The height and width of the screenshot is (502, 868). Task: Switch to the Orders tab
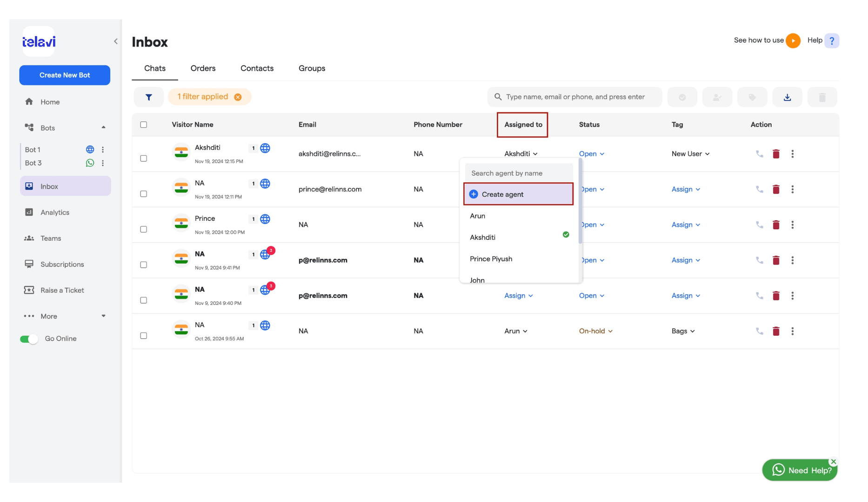[203, 68]
